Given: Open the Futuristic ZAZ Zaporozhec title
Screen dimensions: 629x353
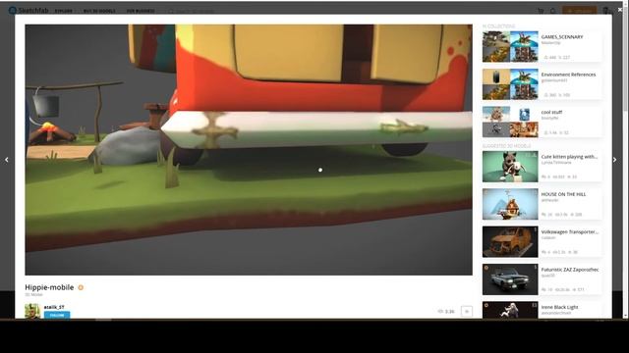Looking at the screenshot, I should click(570, 270).
